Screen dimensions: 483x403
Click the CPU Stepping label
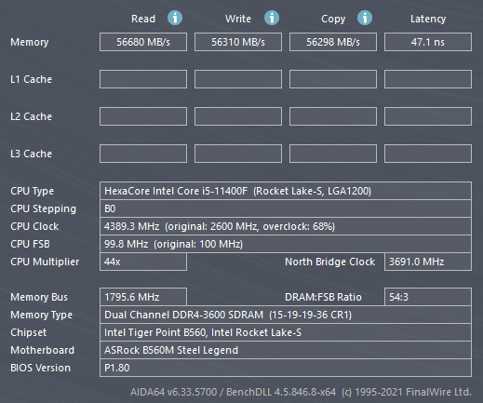click(x=43, y=208)
